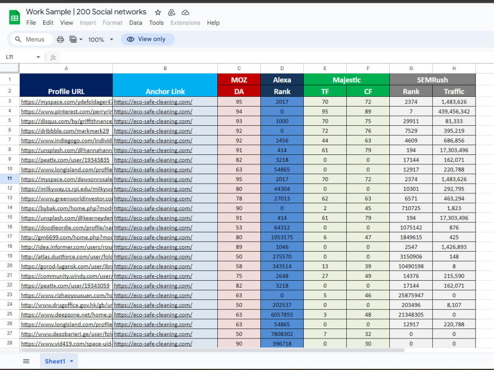Select the Alexa rank cell 44304
This screenshot has height=370, width=494.
[x=282, y=189]
